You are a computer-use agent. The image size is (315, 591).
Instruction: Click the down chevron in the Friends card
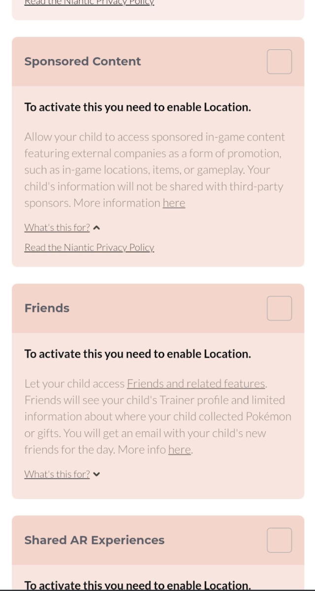(97, 474)
